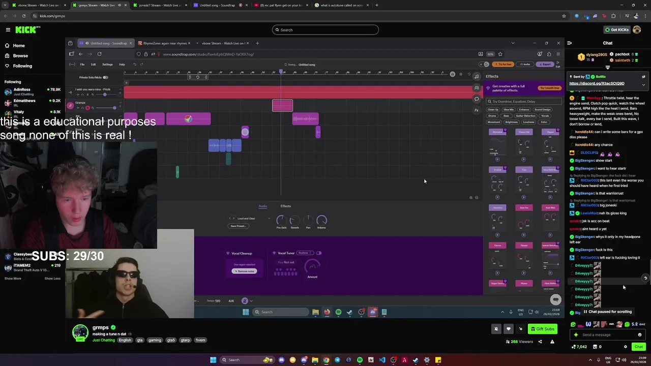Image resolution: width=651 pixels, height=366 pixels.
Task: Open the Soundtrap Settings menu
Action: pyautogui.click(x=107, y=65)
